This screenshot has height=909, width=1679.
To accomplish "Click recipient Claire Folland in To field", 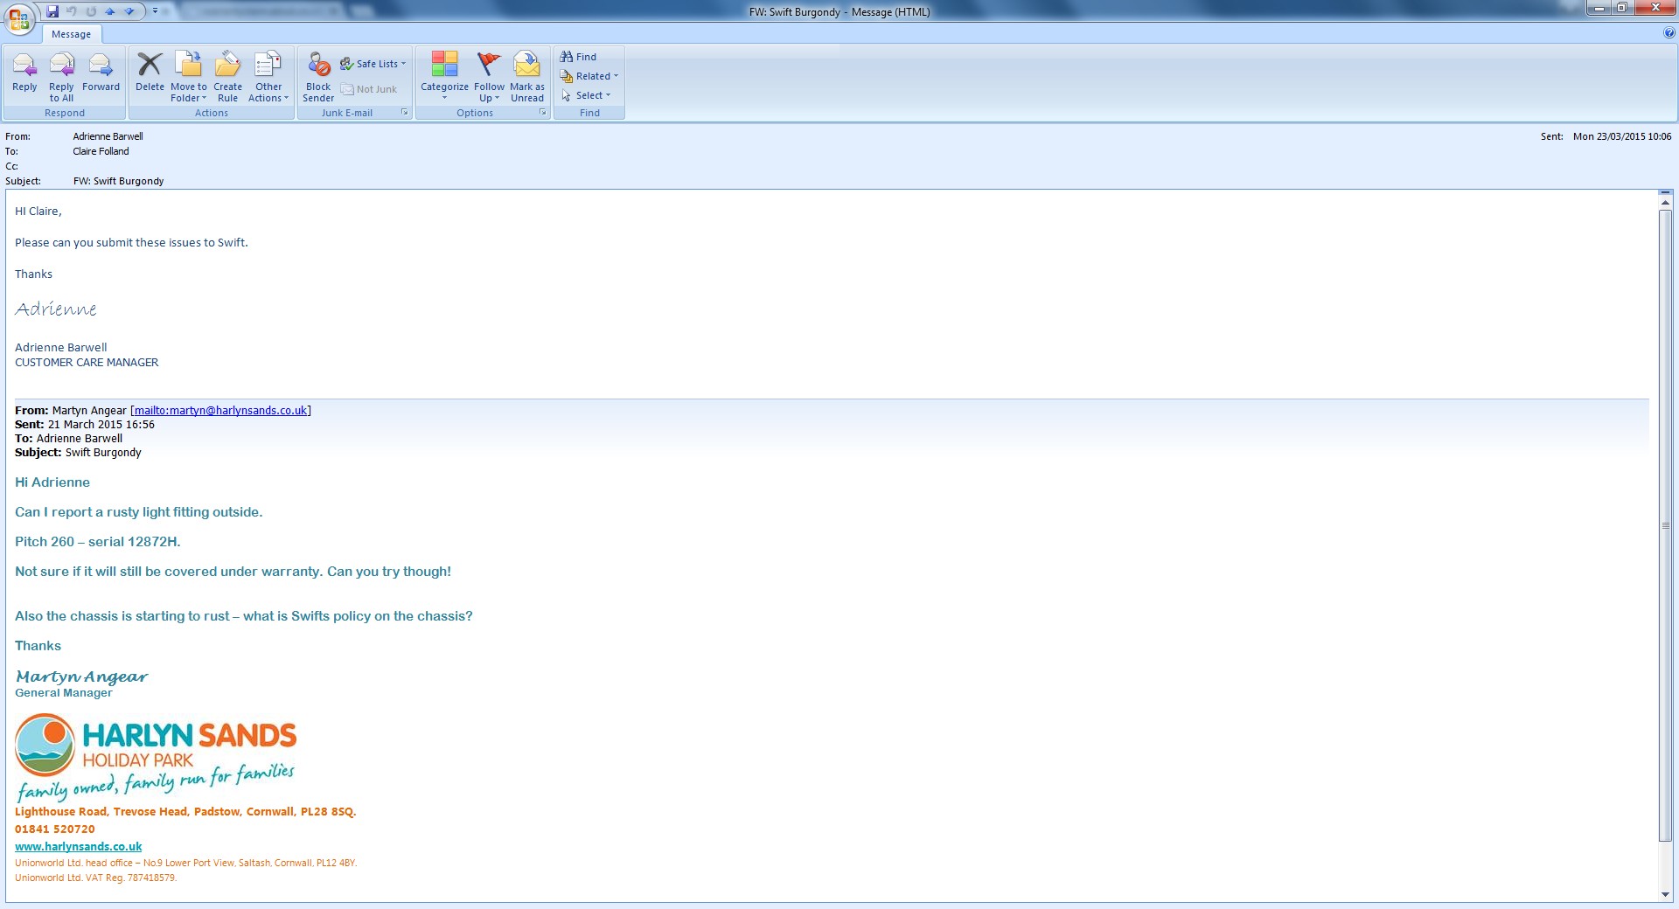I will (x=101, y=151).
